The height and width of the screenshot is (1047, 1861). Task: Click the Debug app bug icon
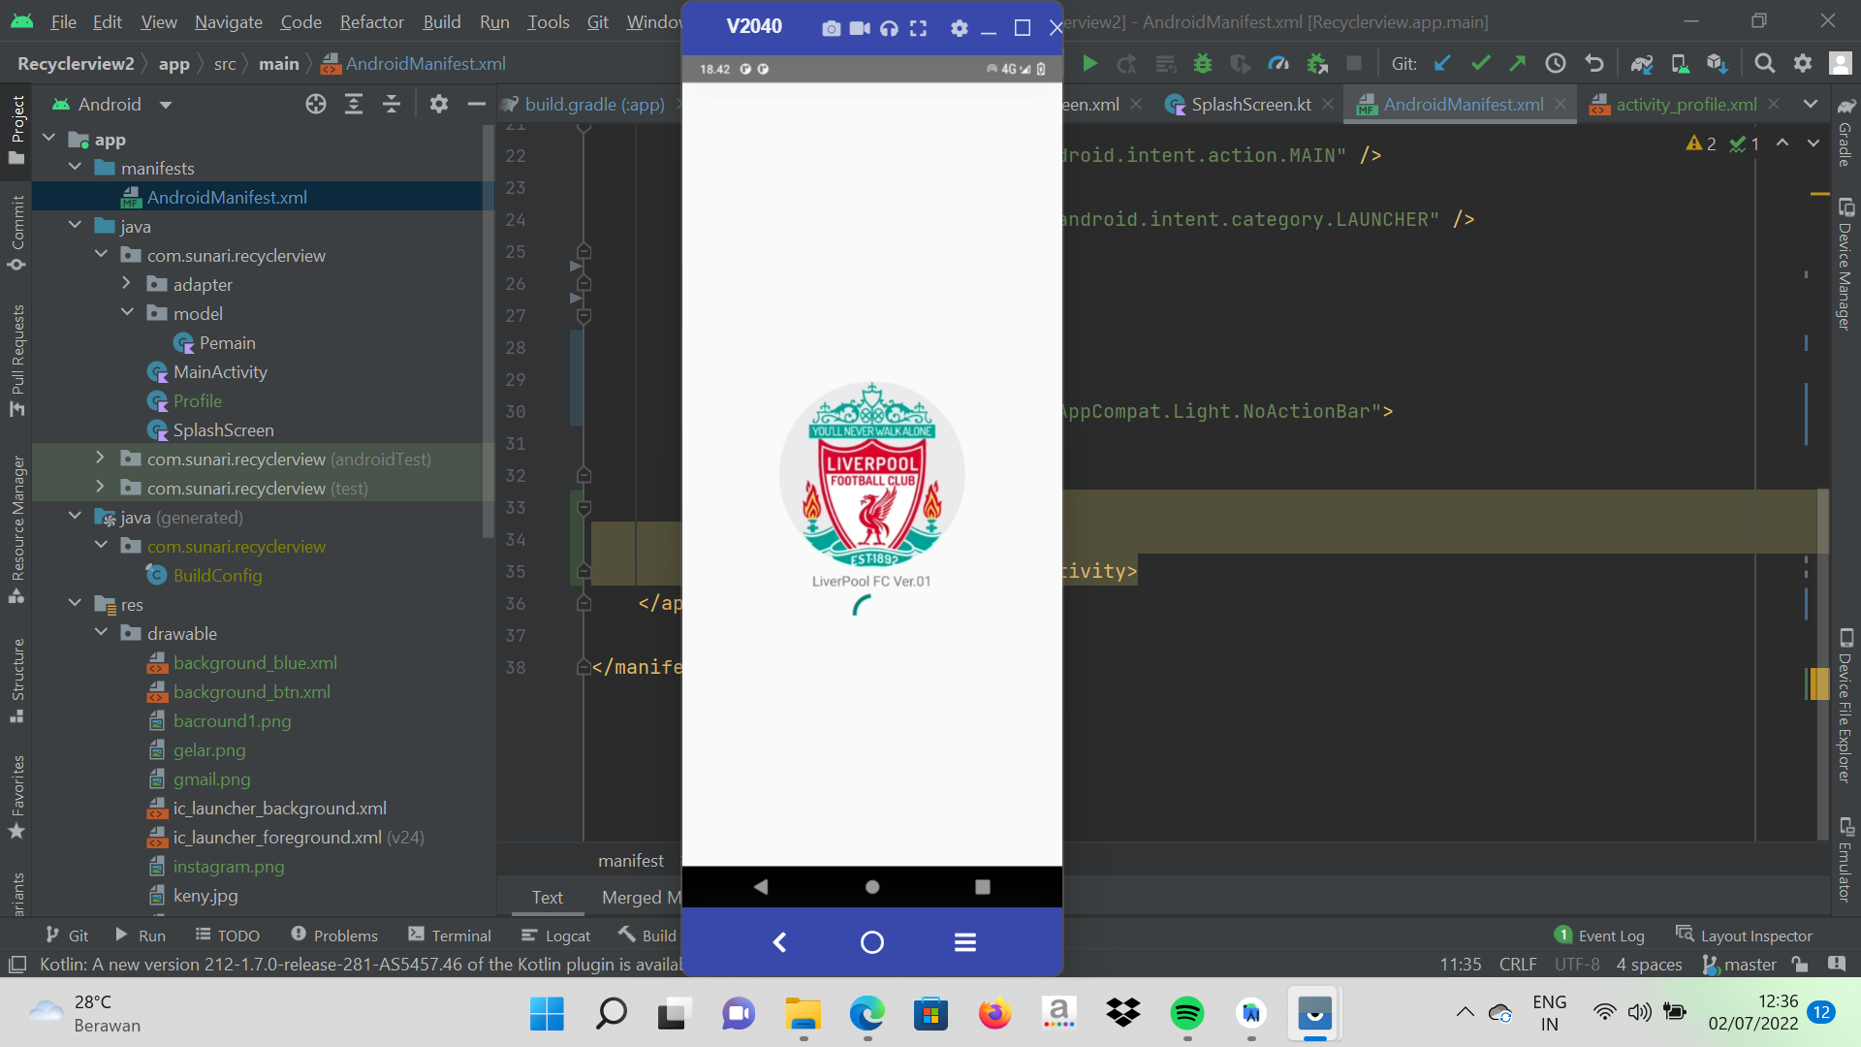[x=1203, y=64]
